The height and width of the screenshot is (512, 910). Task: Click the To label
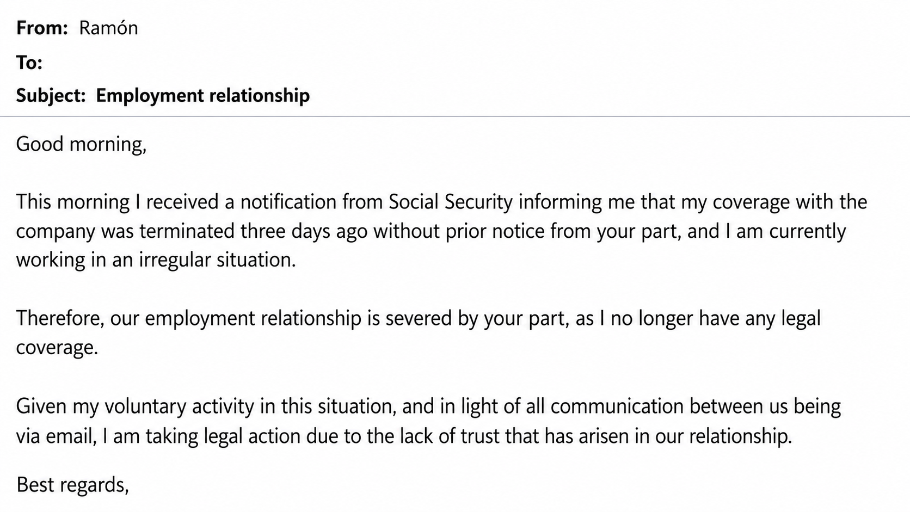click(x=29, y=63)
